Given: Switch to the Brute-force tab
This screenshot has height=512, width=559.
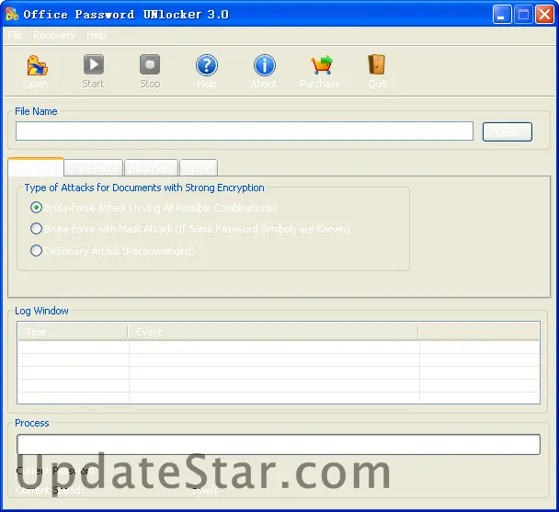Looking at the screenshot, I should pyautogui.click(x=93, y=168).
